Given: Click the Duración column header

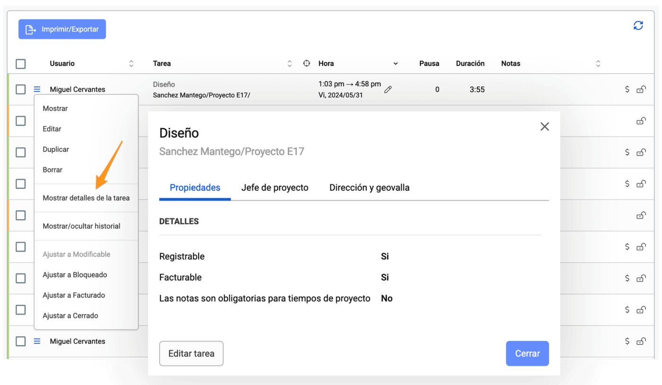Looking at the screenshot, I should click(470, 63).
